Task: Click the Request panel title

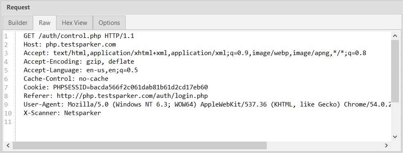Action: coord(18,7)
